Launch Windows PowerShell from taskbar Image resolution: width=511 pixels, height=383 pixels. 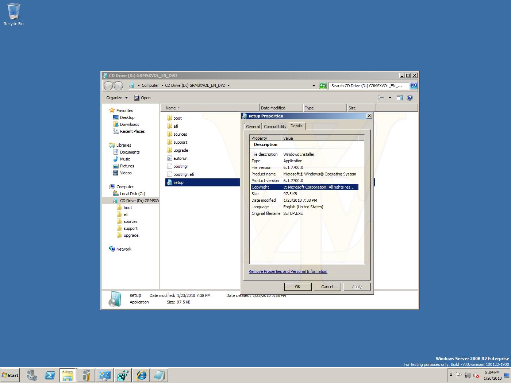(50, 375)
